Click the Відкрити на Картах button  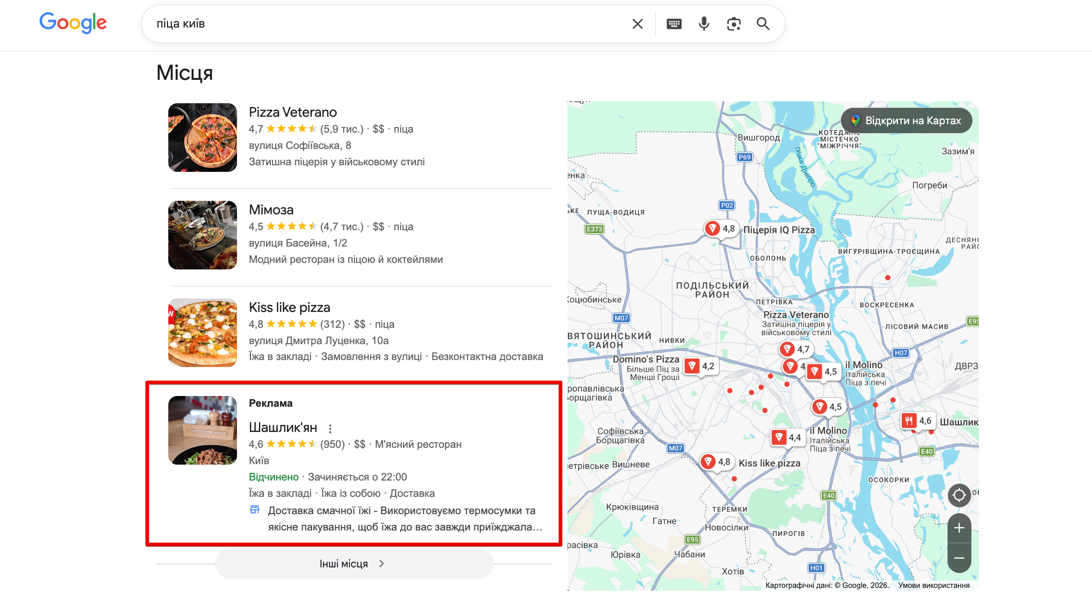906,120
